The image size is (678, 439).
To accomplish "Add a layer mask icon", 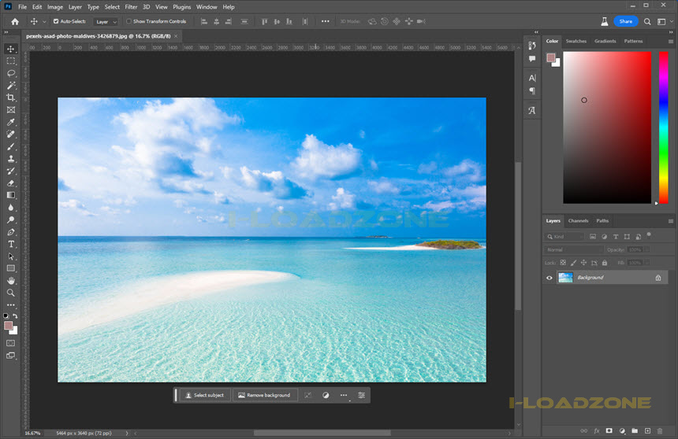I will click(x=609, y=431).
